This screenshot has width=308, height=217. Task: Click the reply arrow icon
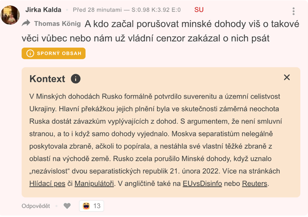(26, 23)
